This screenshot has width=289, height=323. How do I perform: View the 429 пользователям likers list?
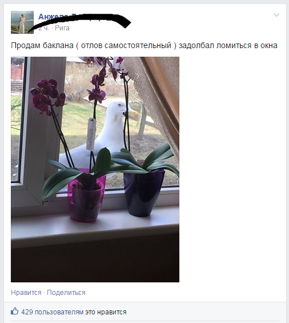coord(53,312)
